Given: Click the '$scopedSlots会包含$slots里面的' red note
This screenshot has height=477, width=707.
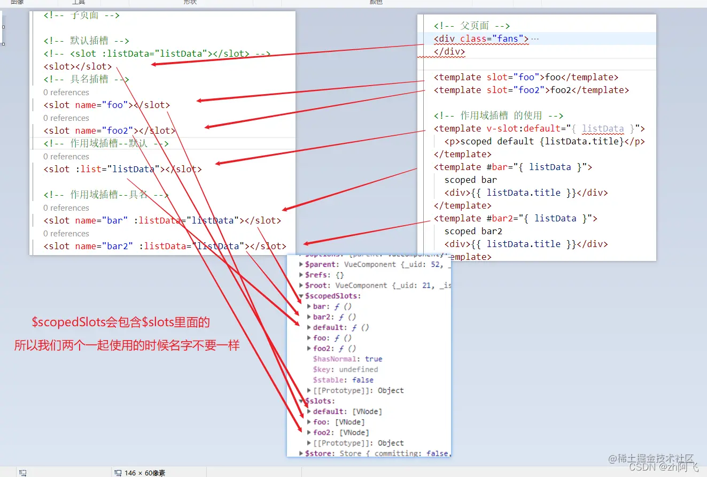Looking at the screenshot, I should [x=121, y=322].
